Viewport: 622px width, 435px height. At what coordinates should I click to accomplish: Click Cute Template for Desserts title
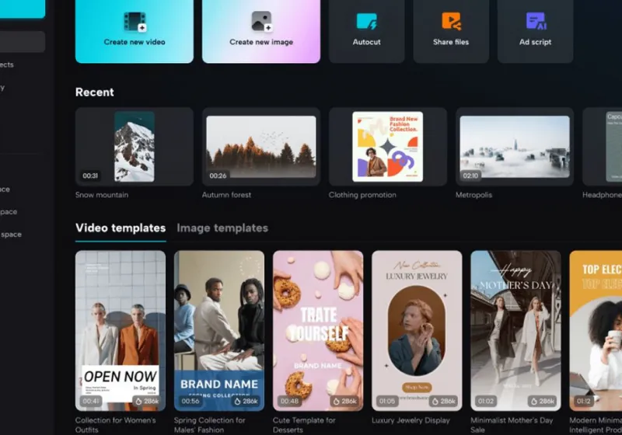coord(304,425)
